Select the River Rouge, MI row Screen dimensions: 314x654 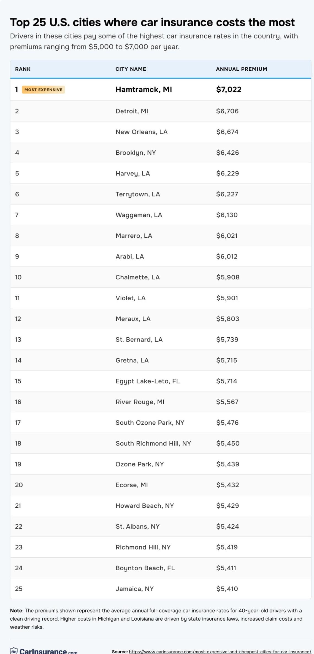click(140, 402)
